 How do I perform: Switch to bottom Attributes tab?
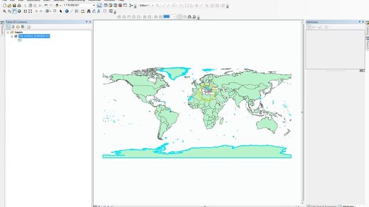pos(346,206)
